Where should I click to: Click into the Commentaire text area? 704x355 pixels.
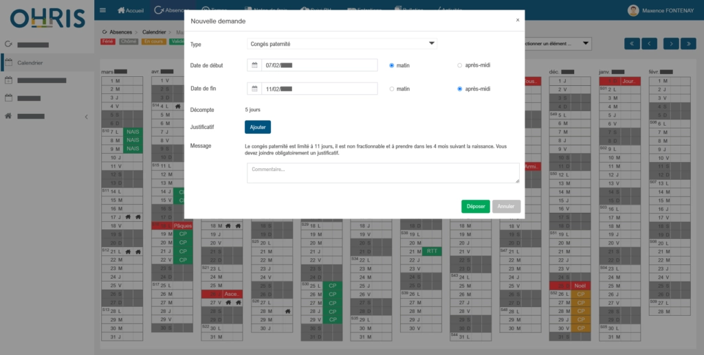click(x=383, y=173)
